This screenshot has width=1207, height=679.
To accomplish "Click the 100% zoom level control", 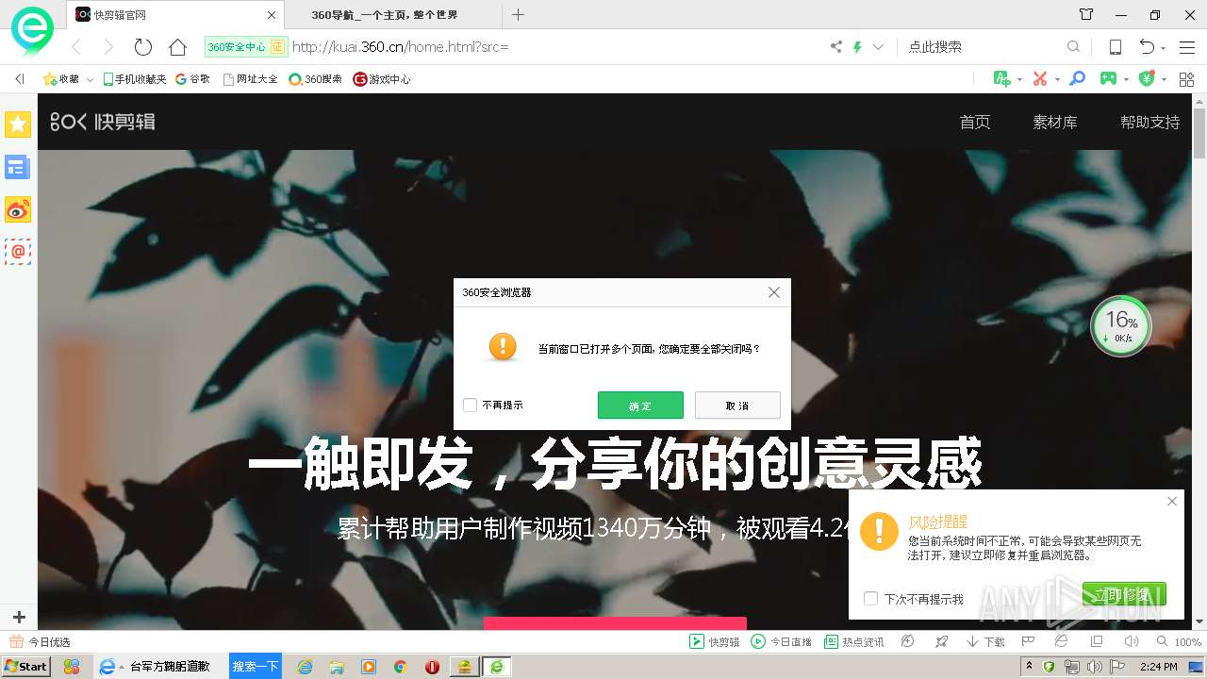I will (1179, 642).
